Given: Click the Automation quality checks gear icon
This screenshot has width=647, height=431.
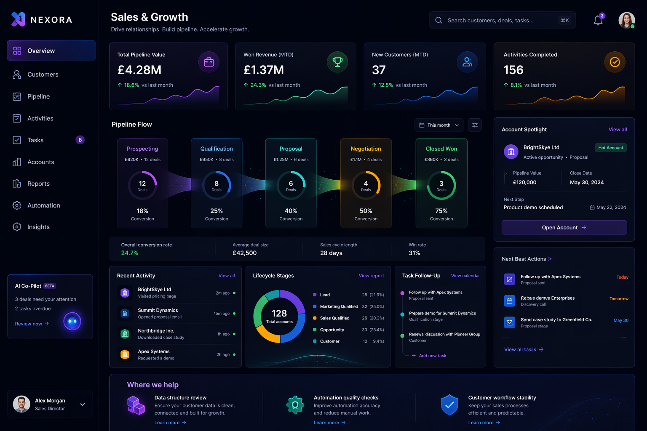Looking at the screenshot, I should coord(295,405).
